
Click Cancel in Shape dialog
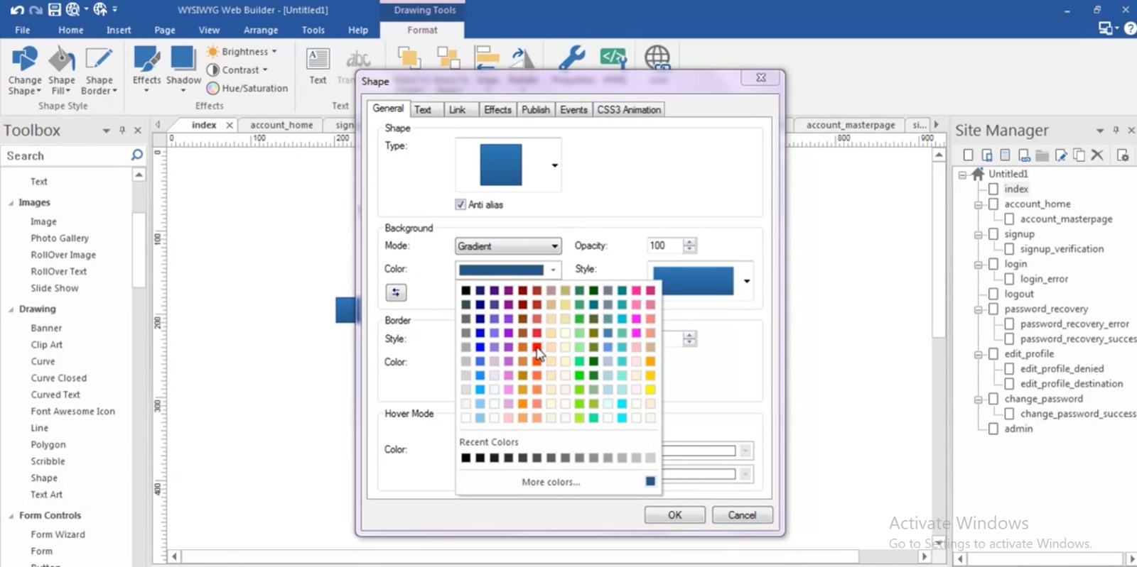point(742,515)
